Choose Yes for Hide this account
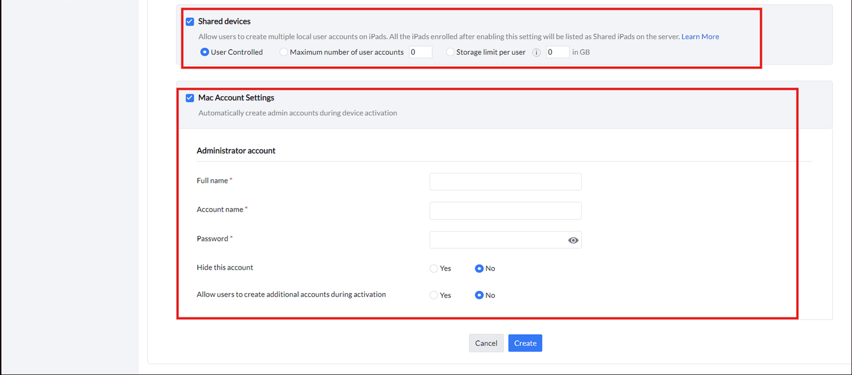This screenshot has height=375, width=852. (434, 269)
